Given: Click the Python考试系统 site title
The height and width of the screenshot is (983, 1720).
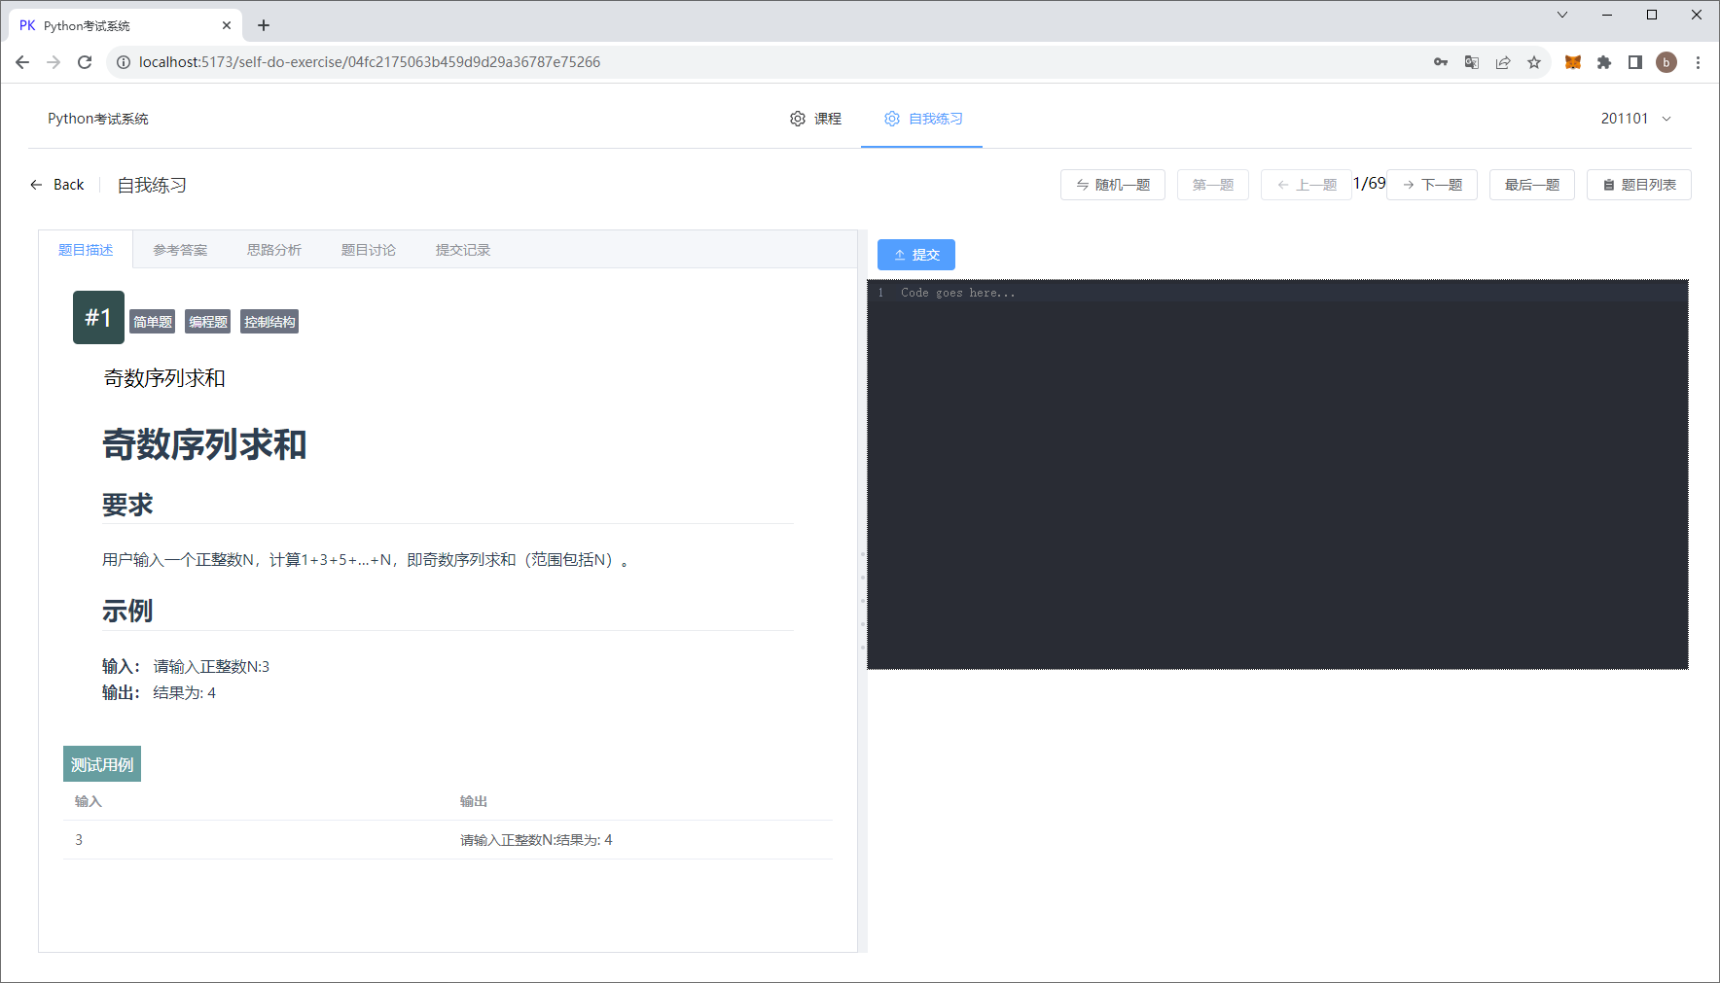Looking at the screenshot, I should tap(98, 119).
